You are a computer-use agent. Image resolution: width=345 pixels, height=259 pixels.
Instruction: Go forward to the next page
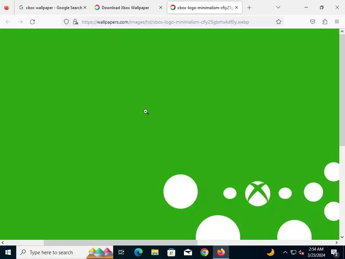coord(20,22)
